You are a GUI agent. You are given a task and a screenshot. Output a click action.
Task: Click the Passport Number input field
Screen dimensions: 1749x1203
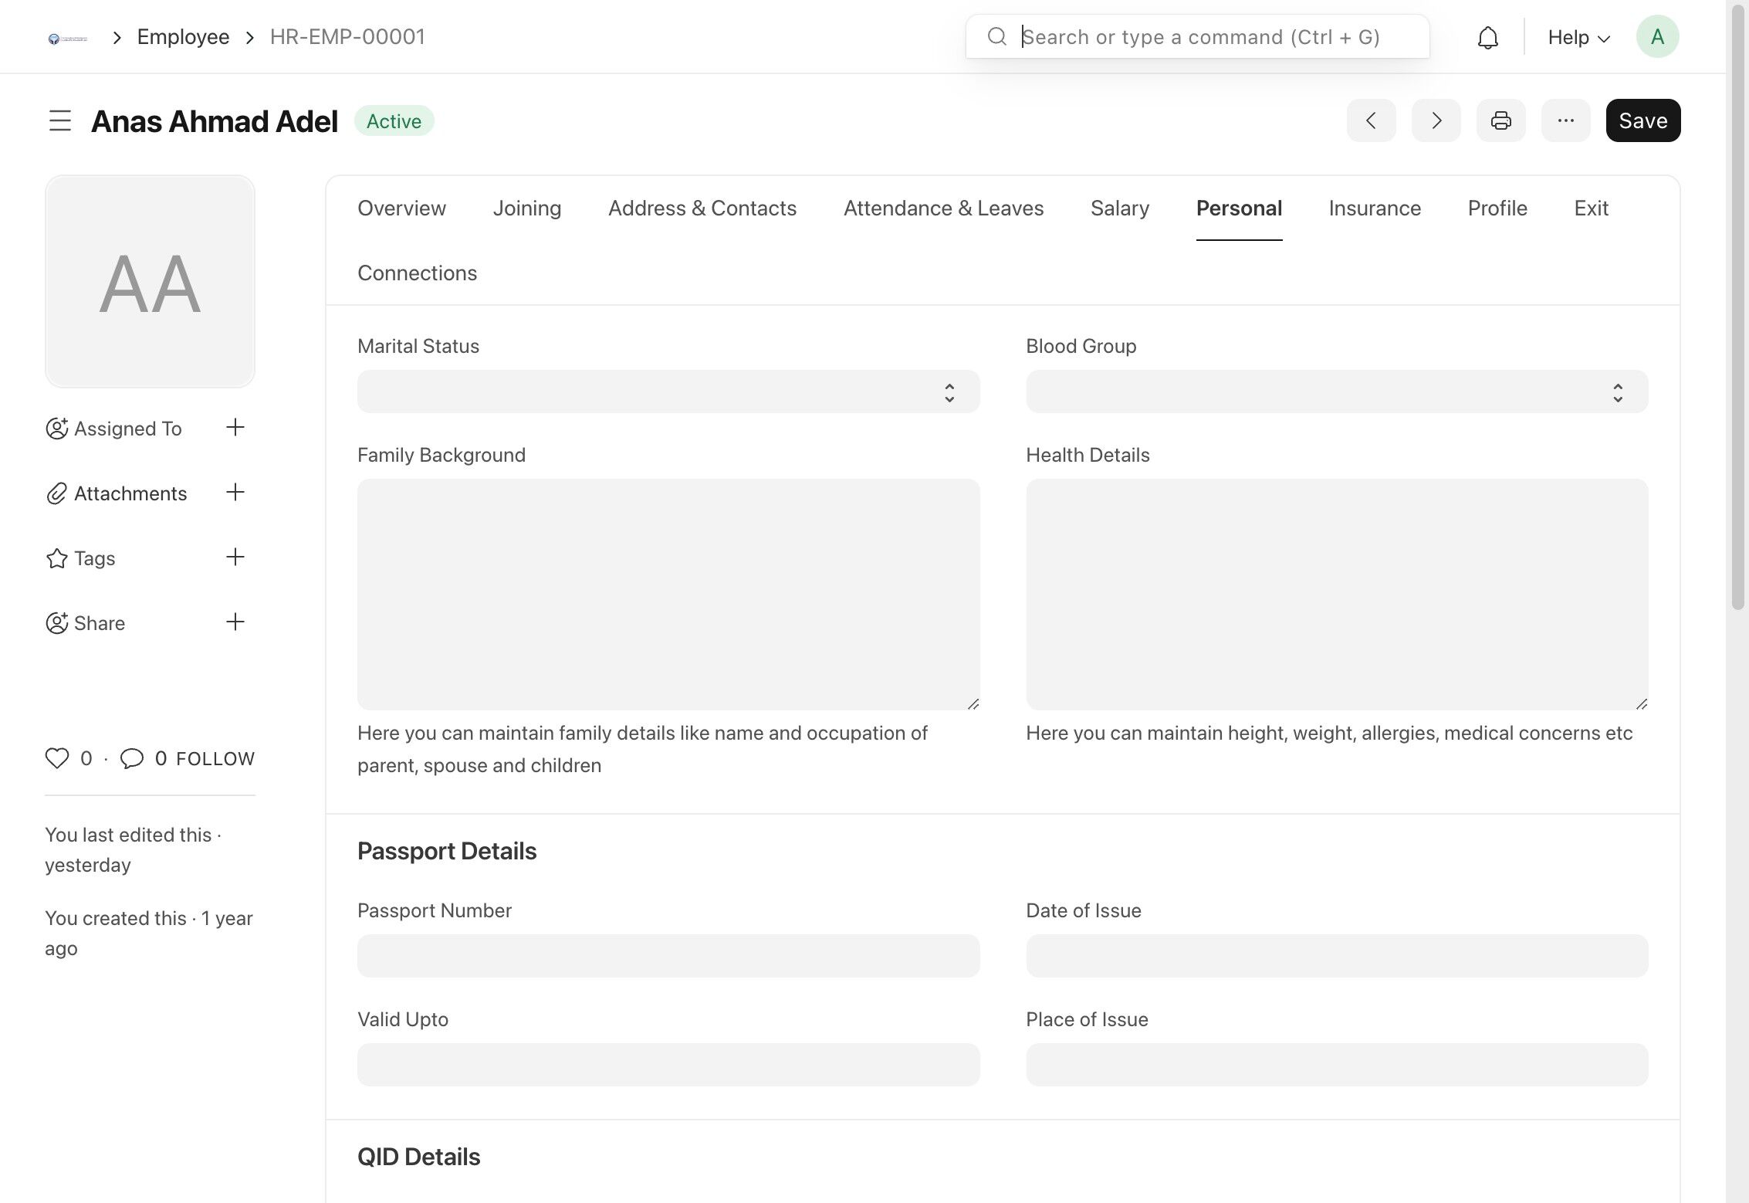(668, 956)
